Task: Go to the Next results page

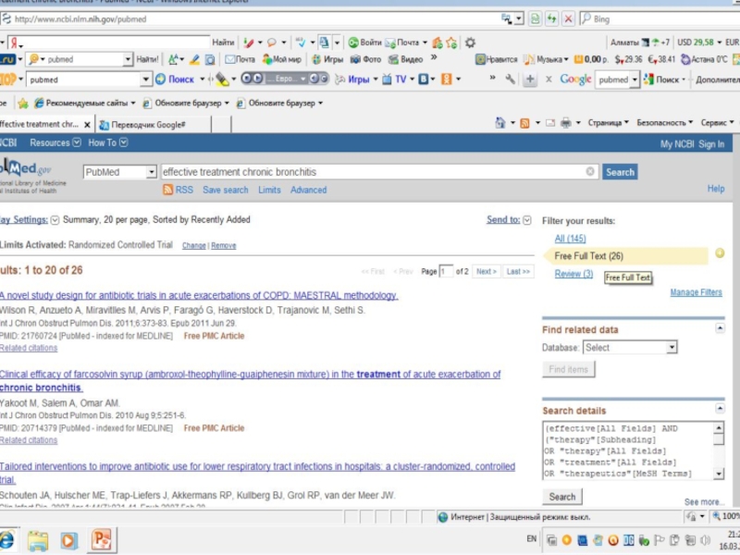Action: [x=487, y=271]
